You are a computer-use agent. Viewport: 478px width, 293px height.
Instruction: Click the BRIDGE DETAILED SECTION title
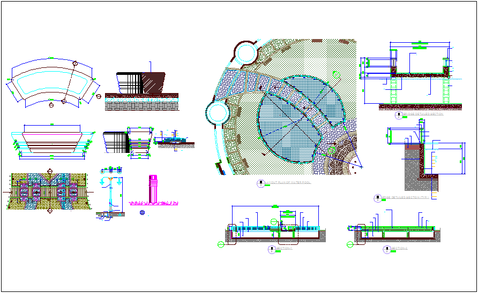[423, 114]
